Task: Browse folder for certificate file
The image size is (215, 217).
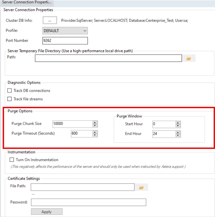Action: (x=141, y=187)
